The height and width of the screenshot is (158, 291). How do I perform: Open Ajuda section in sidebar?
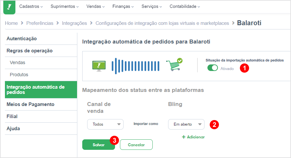coord(41,129)
